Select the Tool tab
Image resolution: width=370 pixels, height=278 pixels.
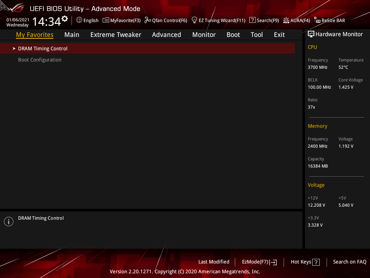click(257, 35)
